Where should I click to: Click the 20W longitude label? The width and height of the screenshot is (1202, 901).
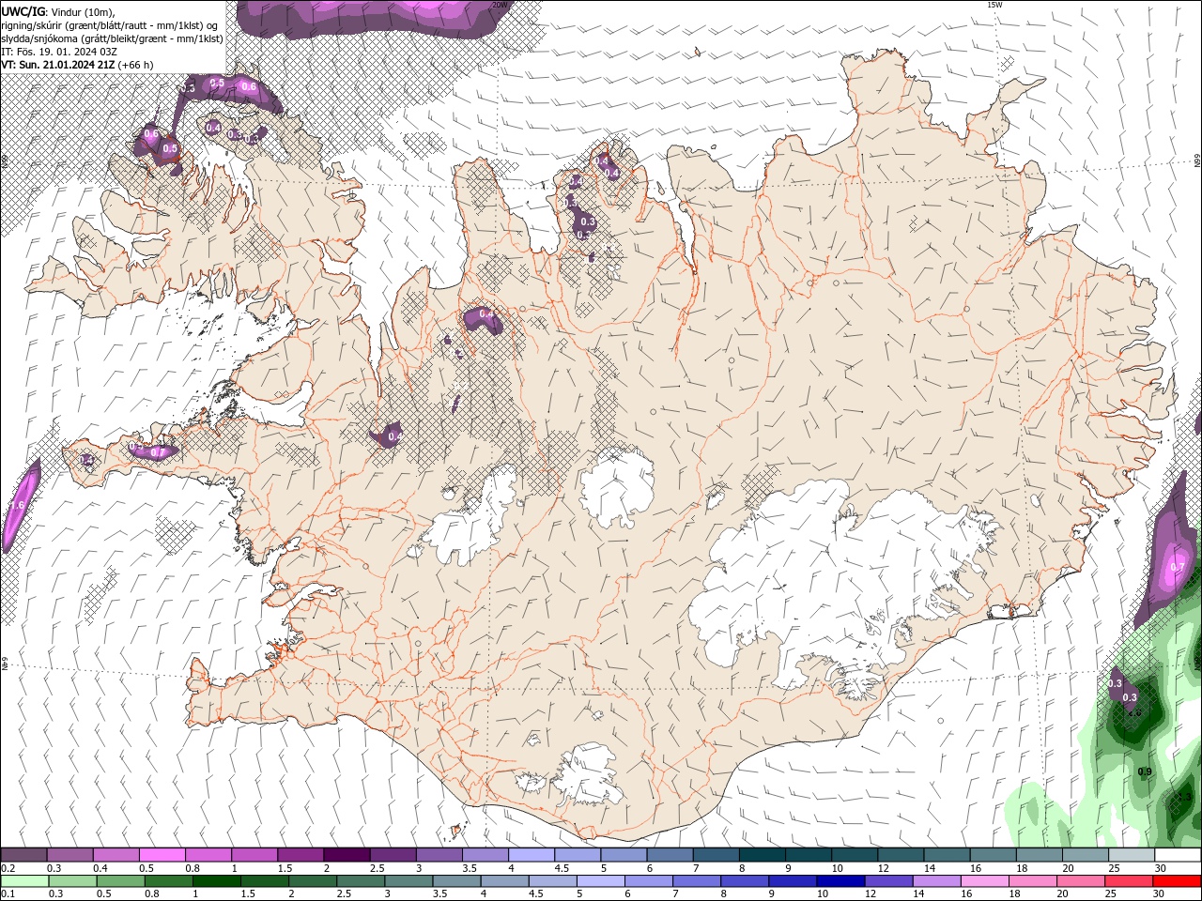click(500, 5)
